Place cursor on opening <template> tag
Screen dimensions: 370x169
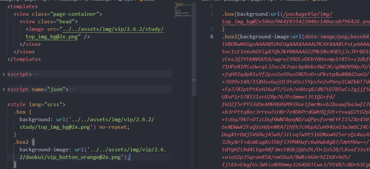coord(23,7)
